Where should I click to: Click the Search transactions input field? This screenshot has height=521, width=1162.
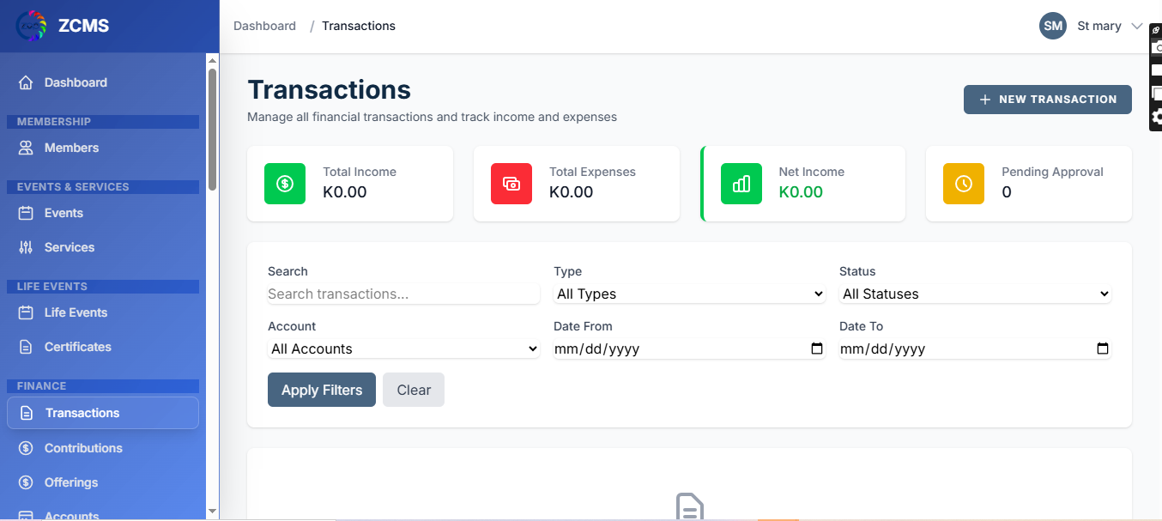pos(403,294)
